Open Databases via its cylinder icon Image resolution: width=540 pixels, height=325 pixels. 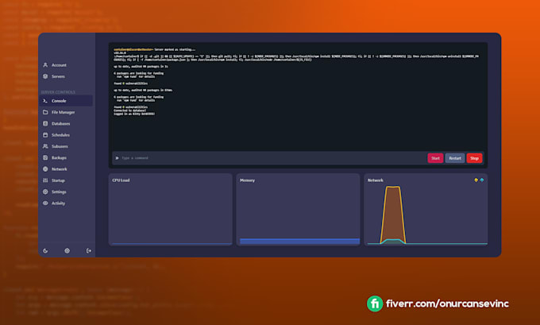click(x=45, y=123)
